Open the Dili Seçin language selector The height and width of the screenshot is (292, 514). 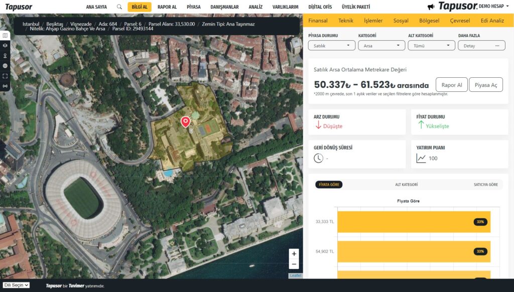[x=16, y=285]
